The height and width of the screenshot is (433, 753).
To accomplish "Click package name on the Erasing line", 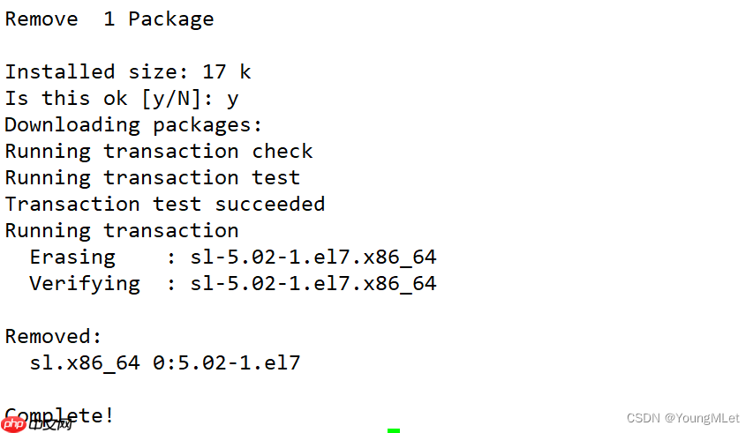I will pos(313,257).
